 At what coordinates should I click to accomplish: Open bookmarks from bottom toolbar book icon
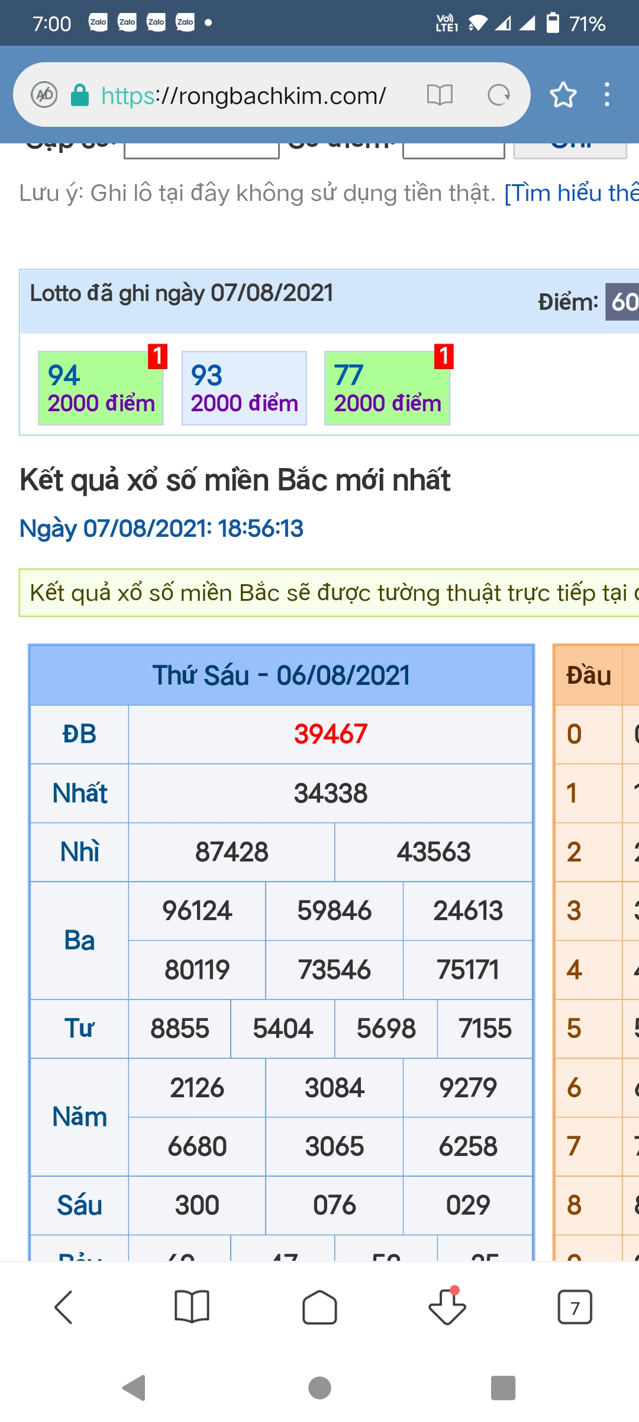click(x=192, y=1307)
